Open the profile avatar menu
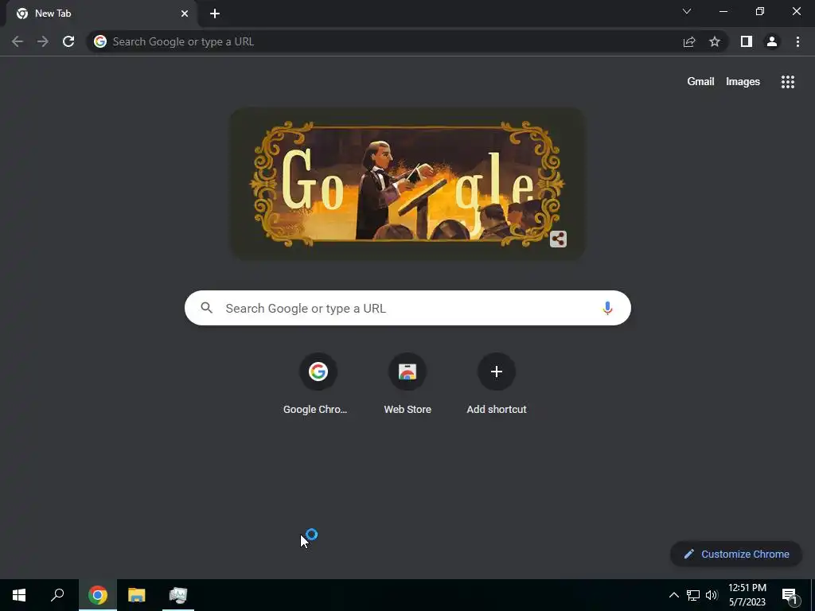The width and height of the screenshot is (815, 611). click(x=772, y=41)
